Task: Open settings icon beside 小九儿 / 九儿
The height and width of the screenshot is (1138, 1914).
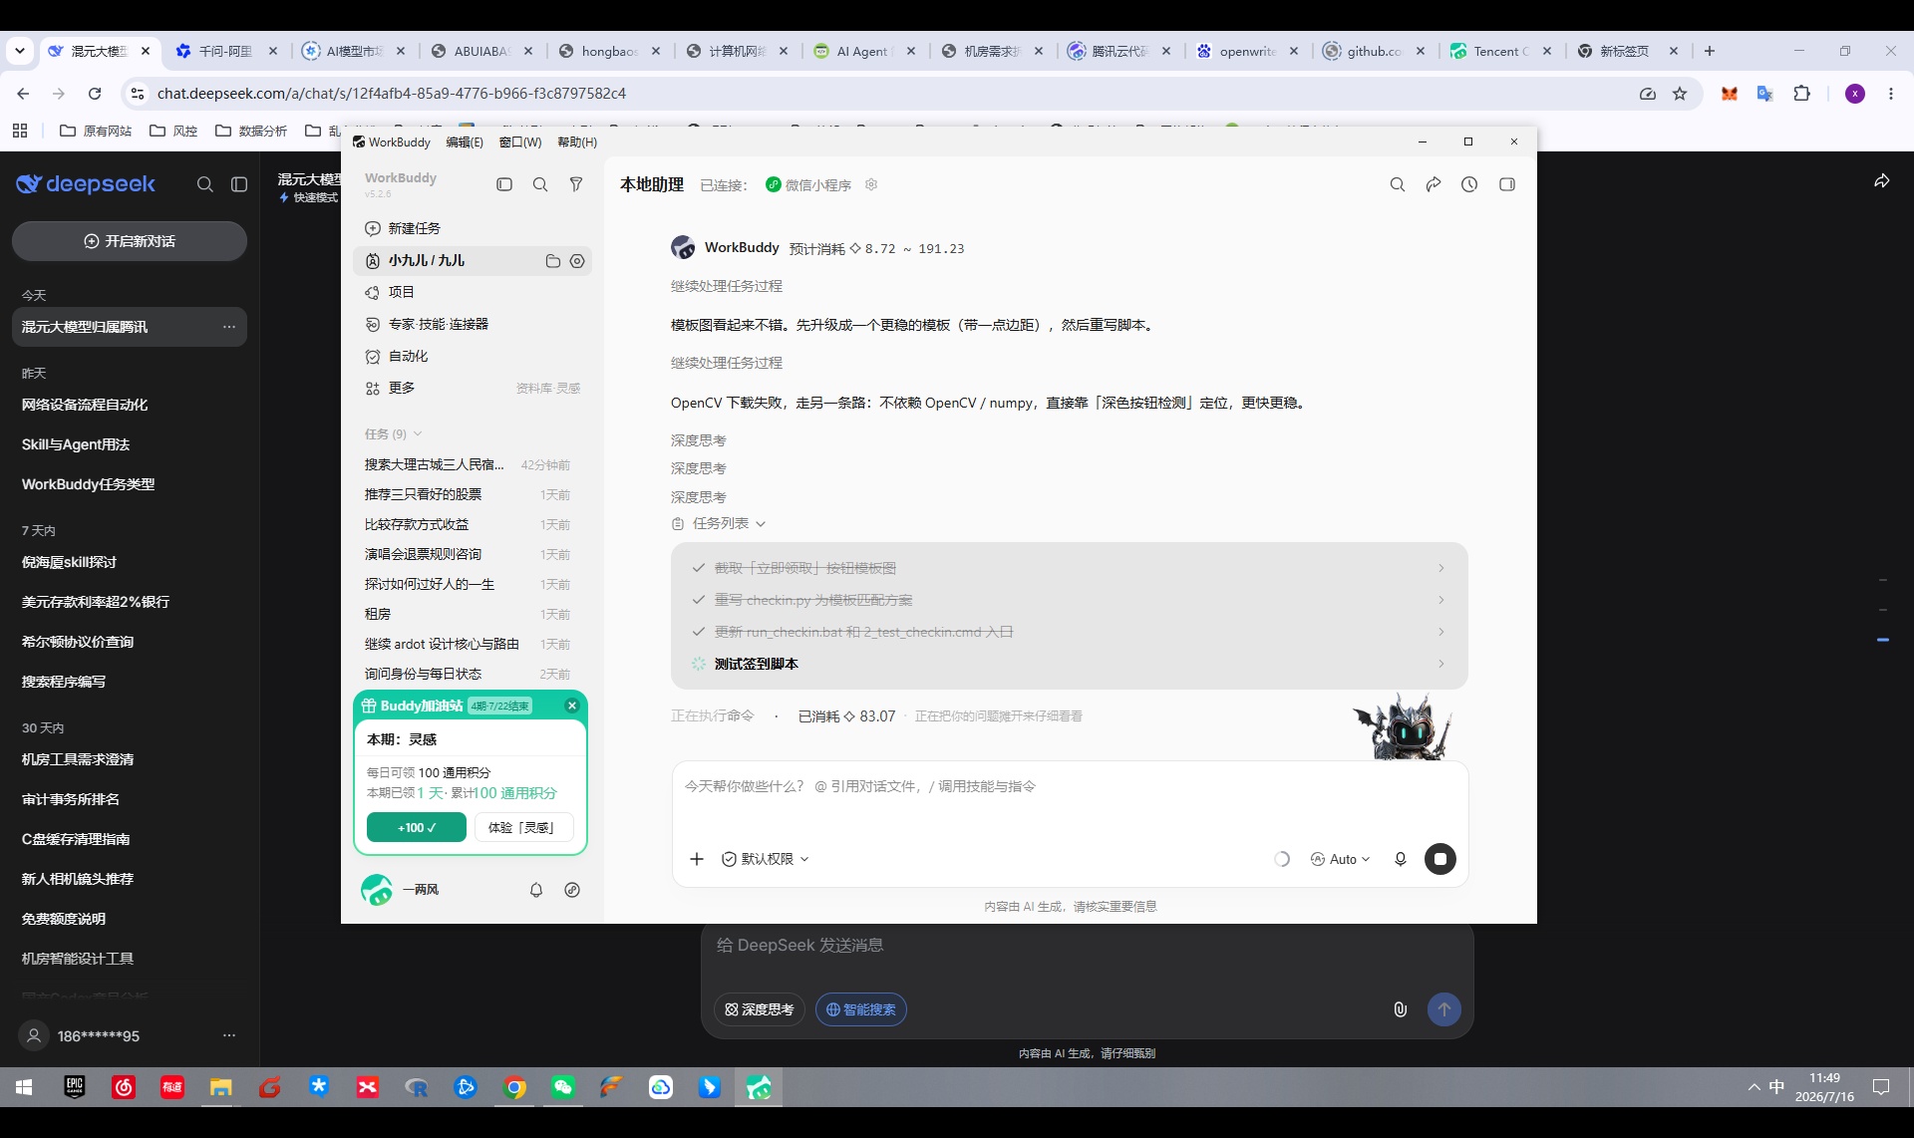Action: click(x=577, y=261)
